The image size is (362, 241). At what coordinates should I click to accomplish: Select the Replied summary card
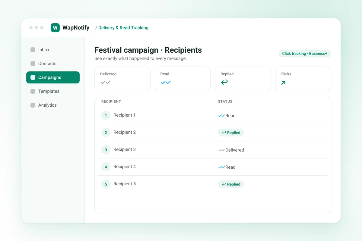pos(243,79)
